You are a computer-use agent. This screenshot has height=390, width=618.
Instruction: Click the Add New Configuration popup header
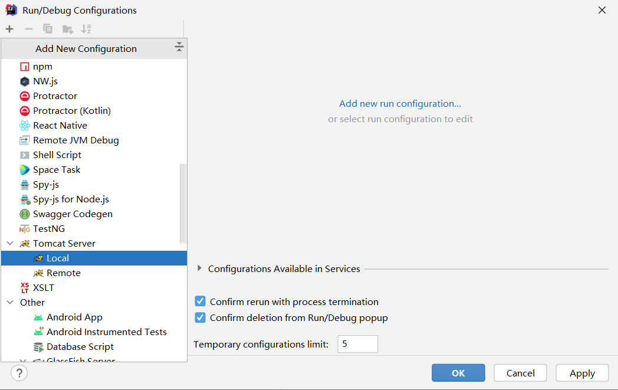[x=94, y=48]
